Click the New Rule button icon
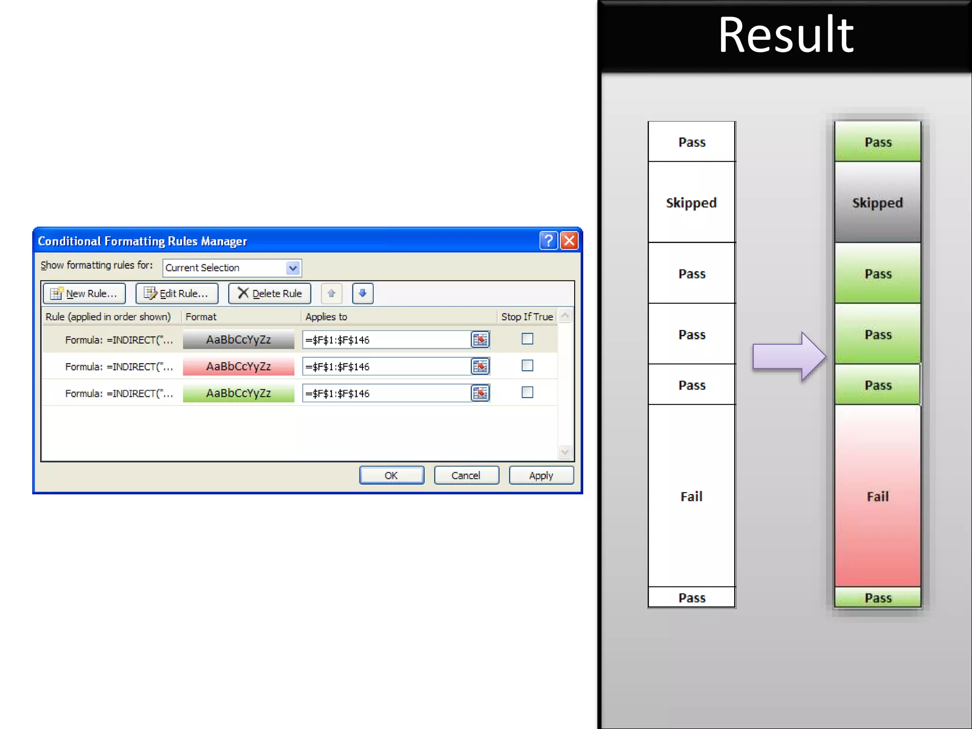This screenshot has height=729, width=972. (x=56, y=293)
